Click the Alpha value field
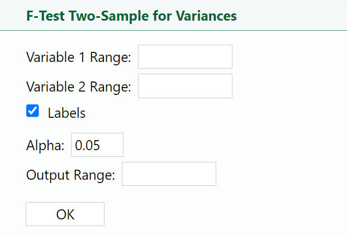The width and height of the screenshot is (347, 235). (x=97, y=145)
